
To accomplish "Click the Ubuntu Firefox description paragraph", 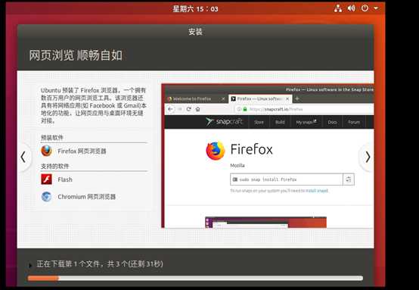I will 94,105.
